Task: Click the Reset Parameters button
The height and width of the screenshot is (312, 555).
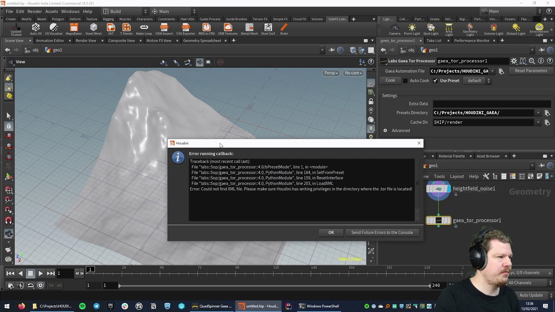Action: (x=531, y=71)
